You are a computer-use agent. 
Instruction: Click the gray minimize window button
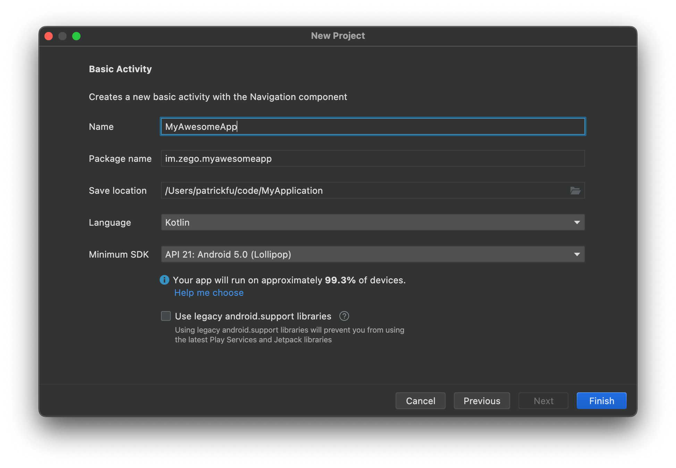pos(62,36)
